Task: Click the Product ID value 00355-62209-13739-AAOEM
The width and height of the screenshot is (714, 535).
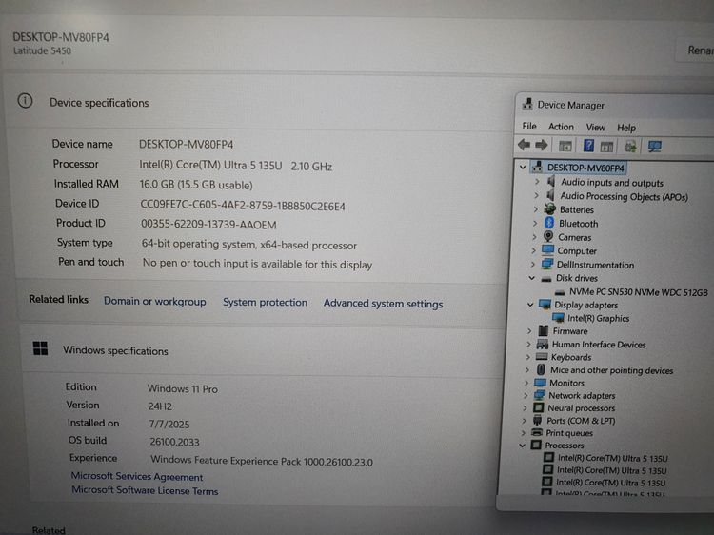Action: [x=208, y=225]
